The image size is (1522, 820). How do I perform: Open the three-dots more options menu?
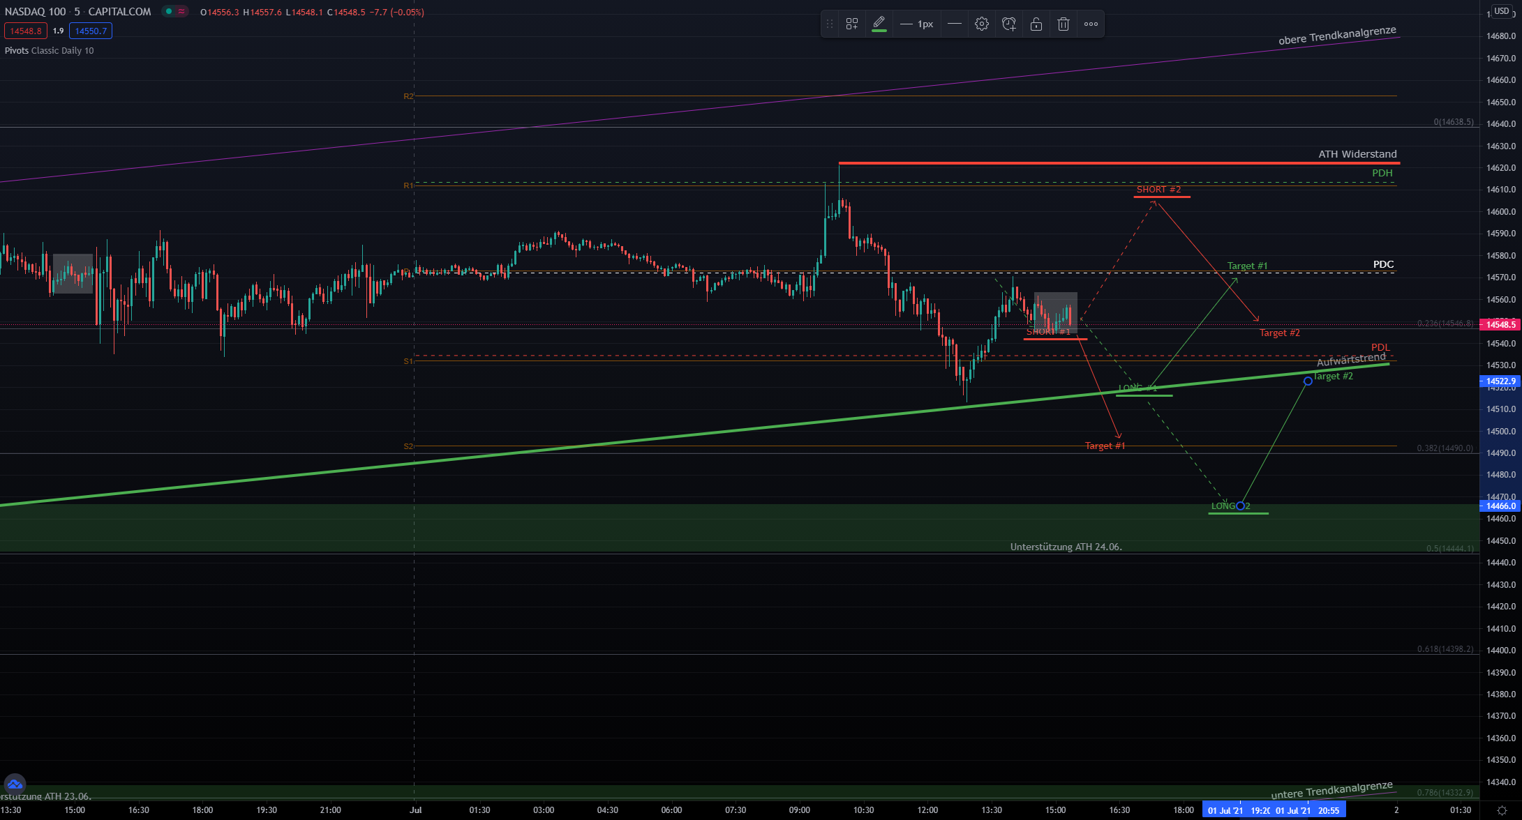click(x=1091, y=24)
